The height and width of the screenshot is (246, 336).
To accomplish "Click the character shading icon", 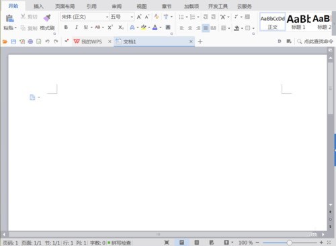I will pyautogui.click(x=168, y=27).
